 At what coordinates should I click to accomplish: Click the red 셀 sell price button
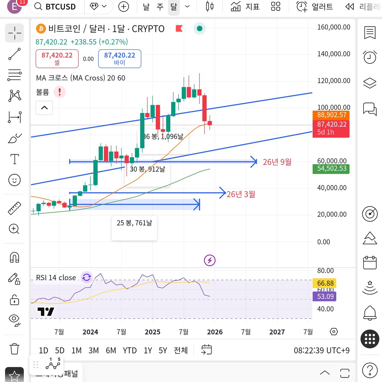pos(57,59)
